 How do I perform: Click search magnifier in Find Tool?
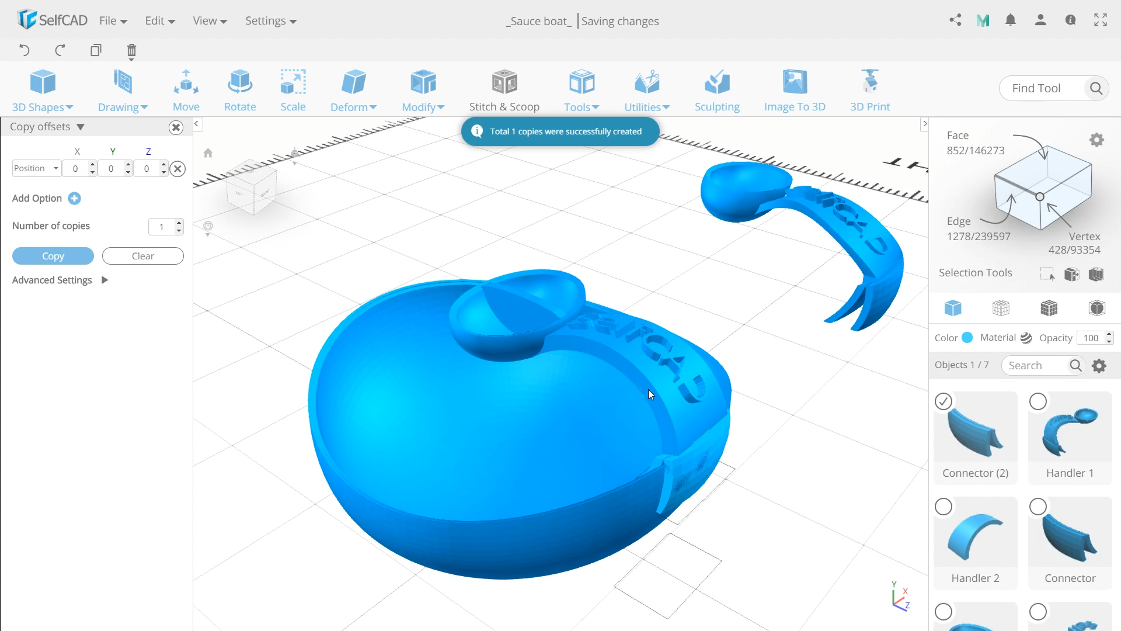[1096, 88]
